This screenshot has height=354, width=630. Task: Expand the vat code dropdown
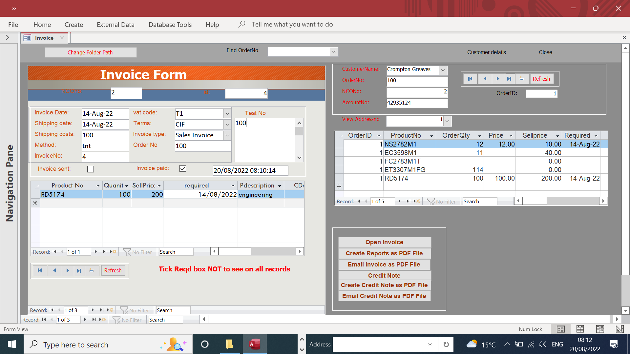click(227, 114)
